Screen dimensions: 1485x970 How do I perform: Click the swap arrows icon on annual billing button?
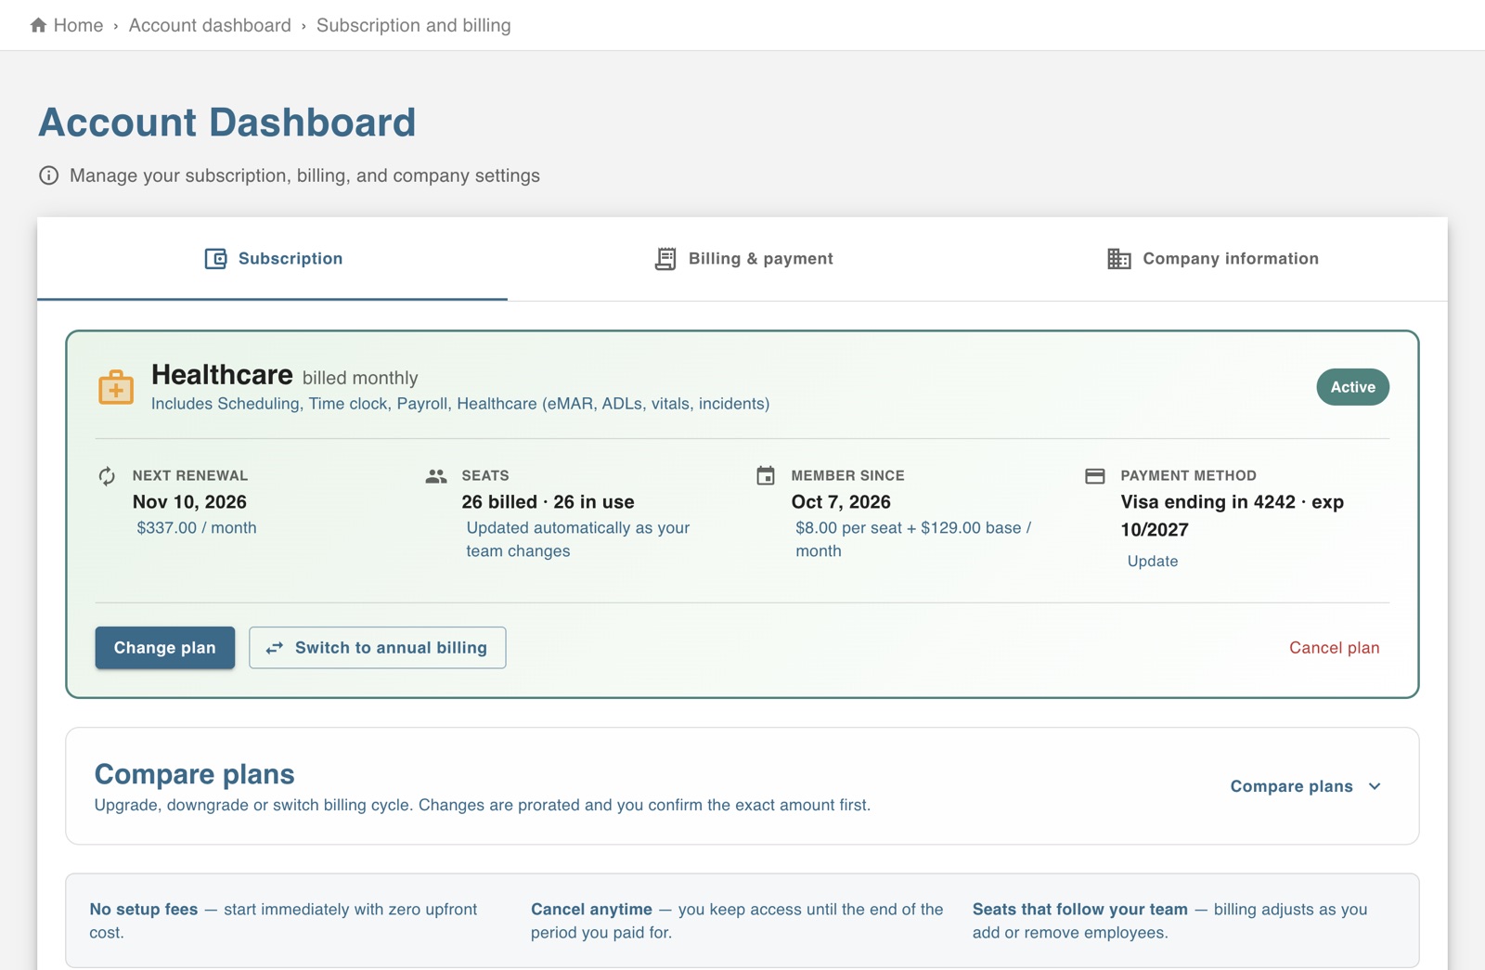click(275, 648)
